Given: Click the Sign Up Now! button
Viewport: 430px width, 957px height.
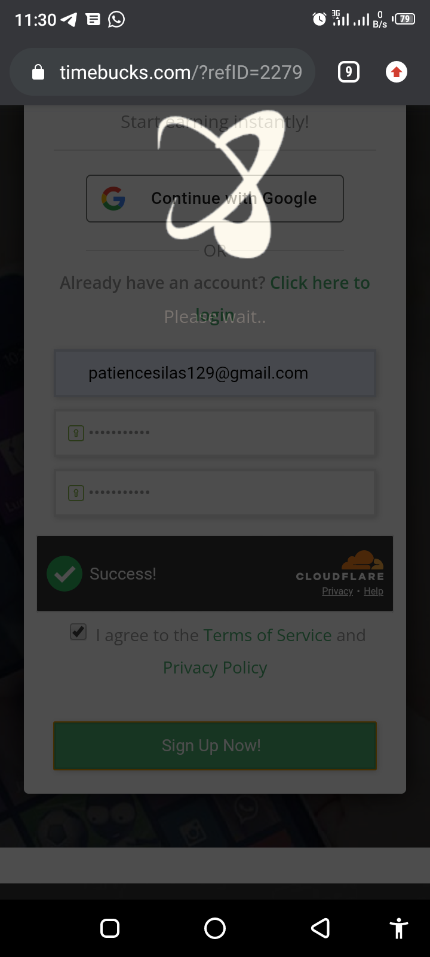Looking at the screenshot, I should (x=215, y=746).
